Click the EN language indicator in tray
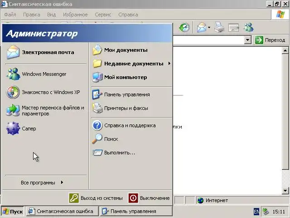This screenshot has height=218, width=290. pos(256,212)
